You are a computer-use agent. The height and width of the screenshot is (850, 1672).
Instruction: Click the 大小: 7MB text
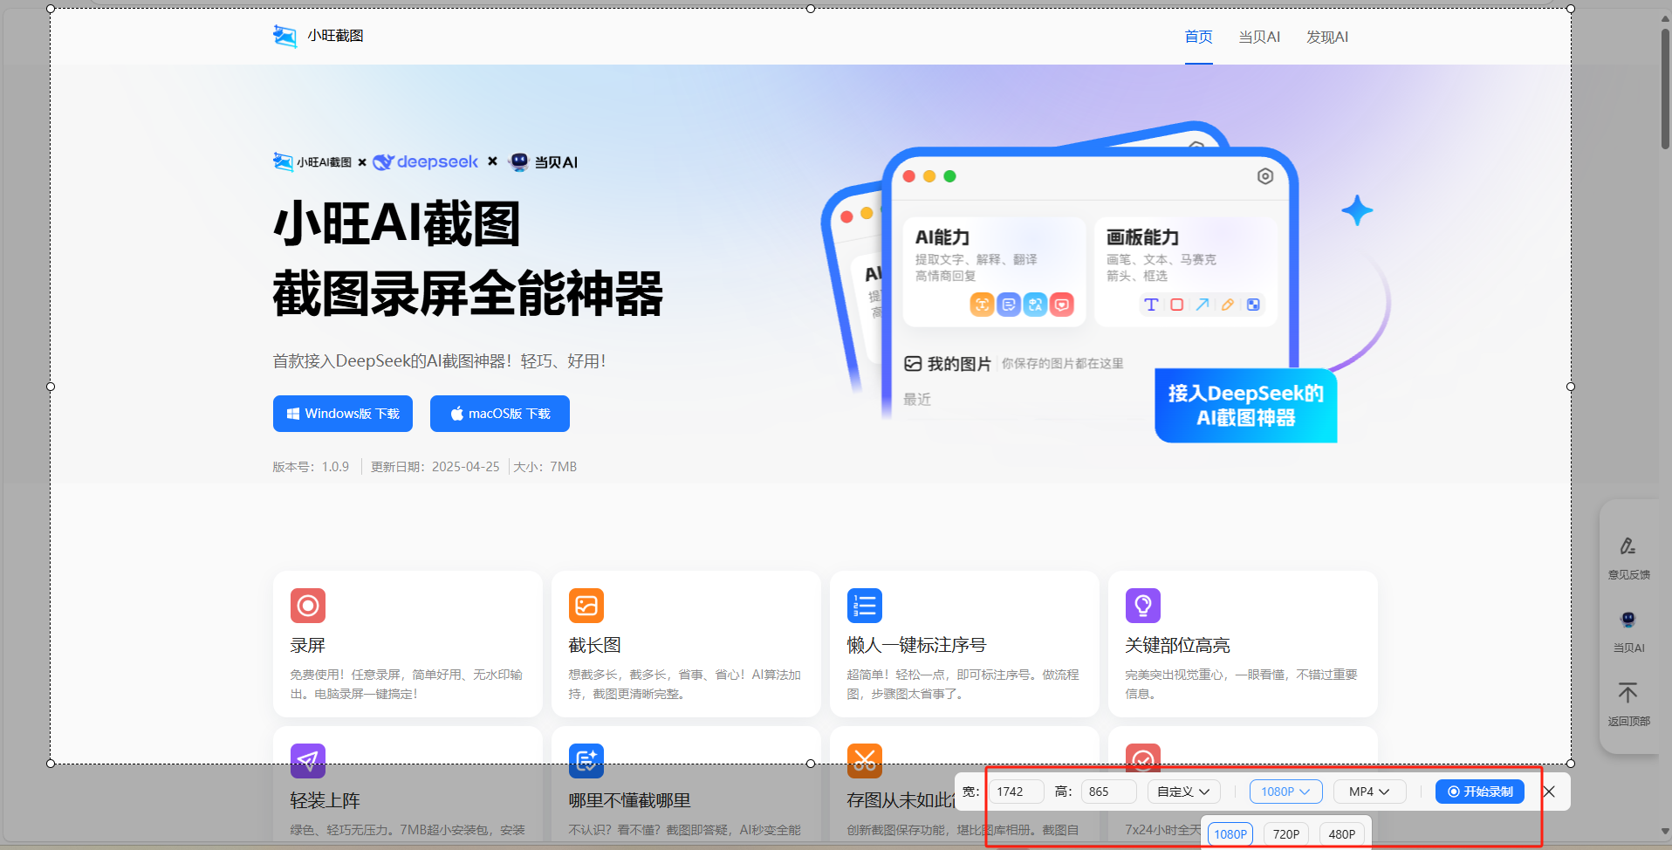click(545, 467)
